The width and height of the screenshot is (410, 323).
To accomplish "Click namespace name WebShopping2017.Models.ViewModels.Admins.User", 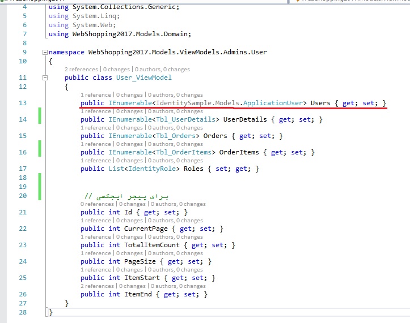I will tap(177, 52).
